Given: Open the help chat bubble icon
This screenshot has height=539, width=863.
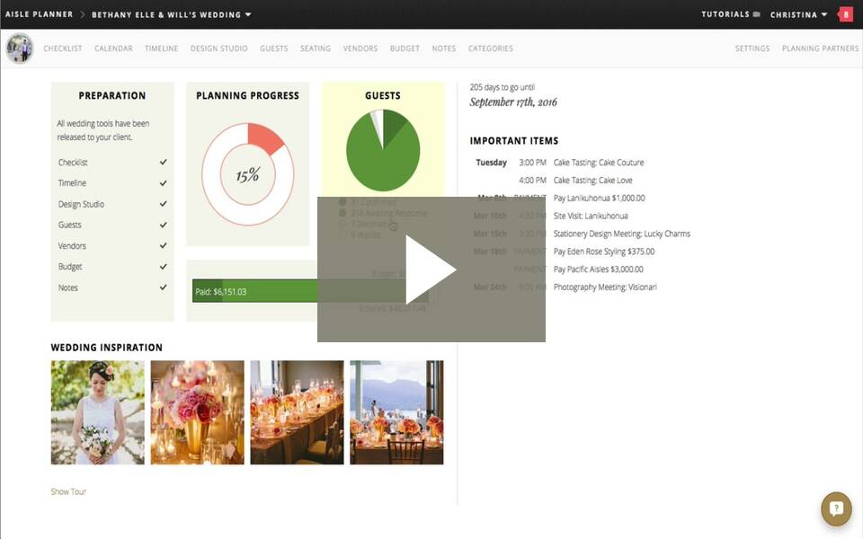Looking at the screenshot, I should [836, 508].
